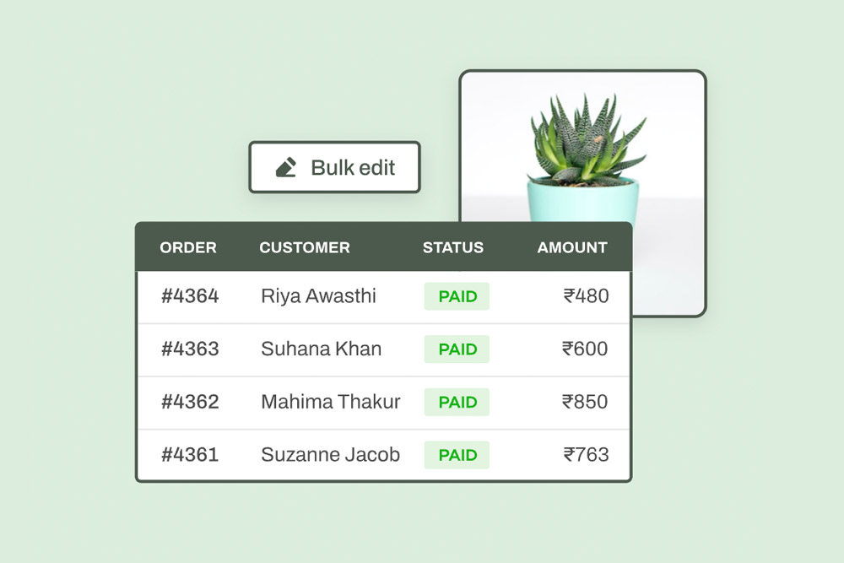Select customer Riya Awasthi
This screenshot has width=844, height=563.
click(x=319, y=296)
